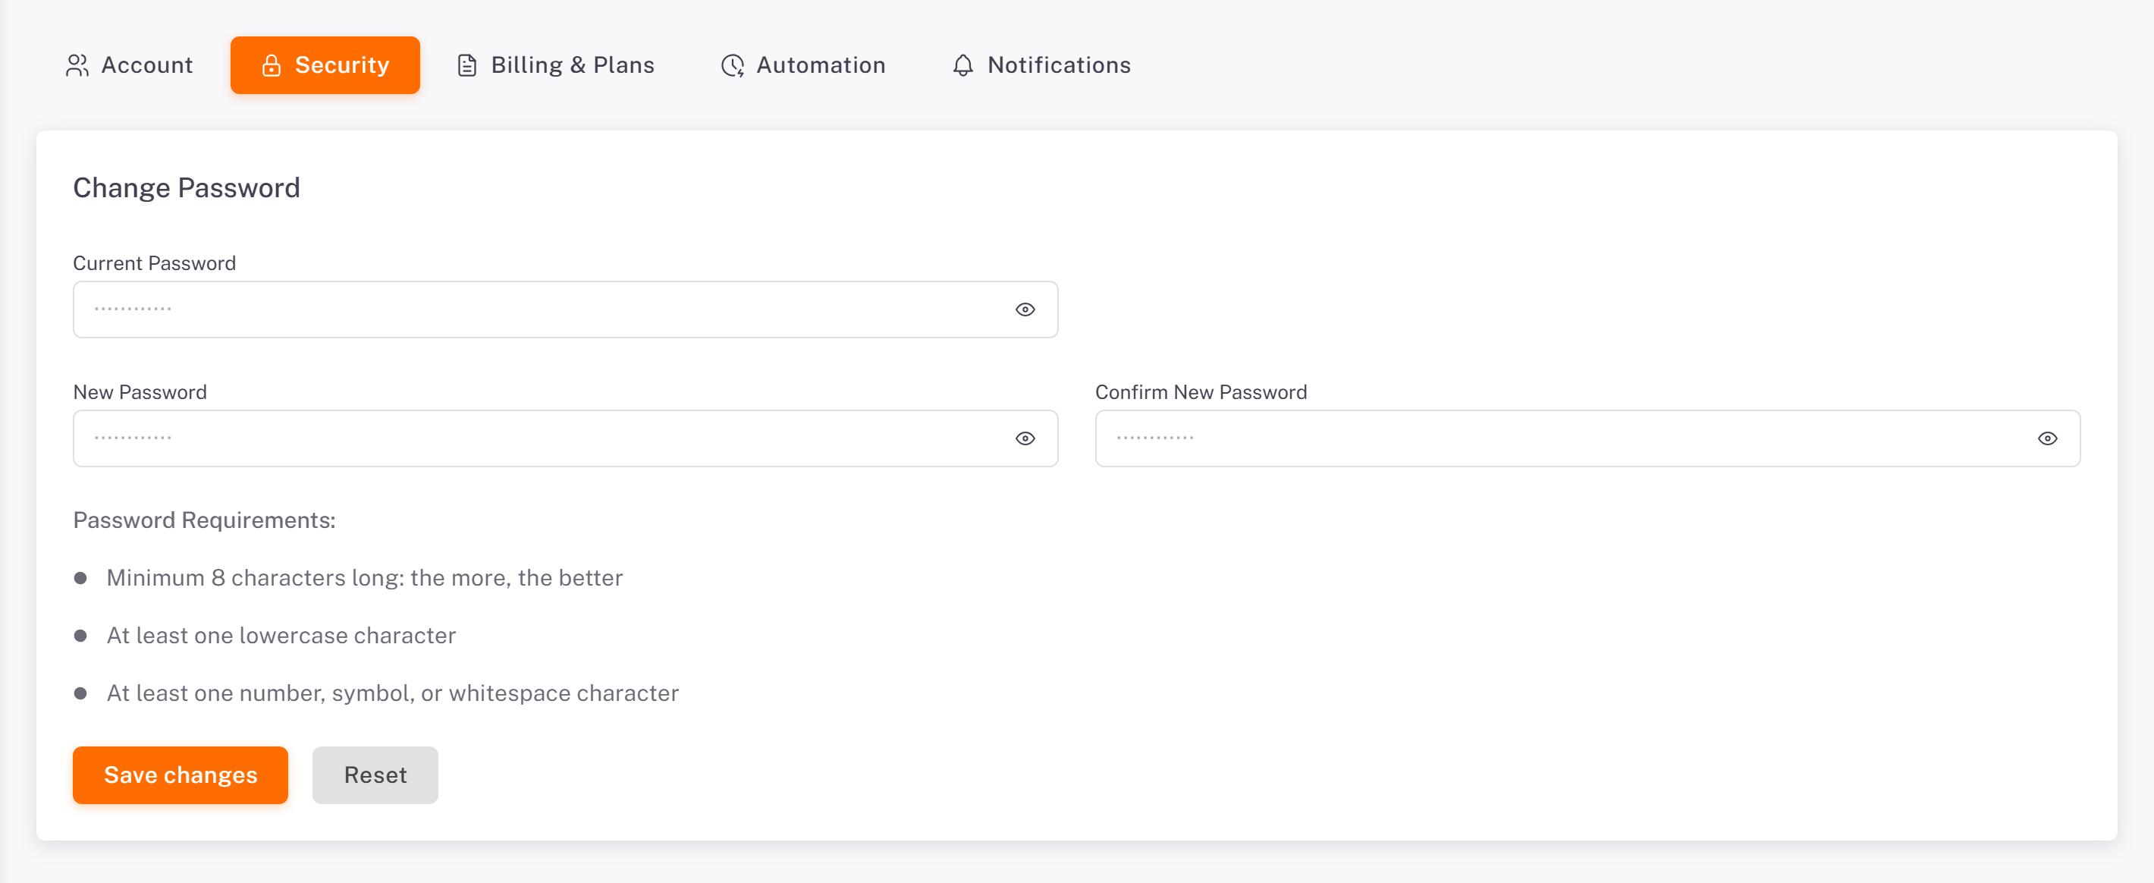Click 'At least one lowercase character' text
This screenshot has width=2154, height=883.
pos(281,636)
